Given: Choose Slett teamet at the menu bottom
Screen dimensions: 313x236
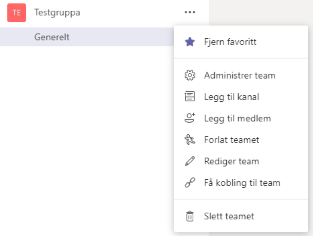Looking at the screenshot, I should [229, 216].
